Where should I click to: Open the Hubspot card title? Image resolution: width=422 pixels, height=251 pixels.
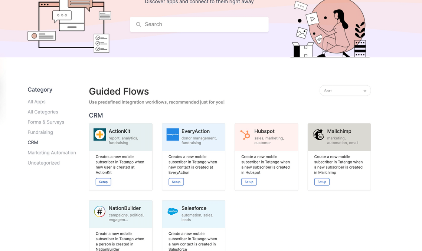pyautogui.click(x=264, y=131)
